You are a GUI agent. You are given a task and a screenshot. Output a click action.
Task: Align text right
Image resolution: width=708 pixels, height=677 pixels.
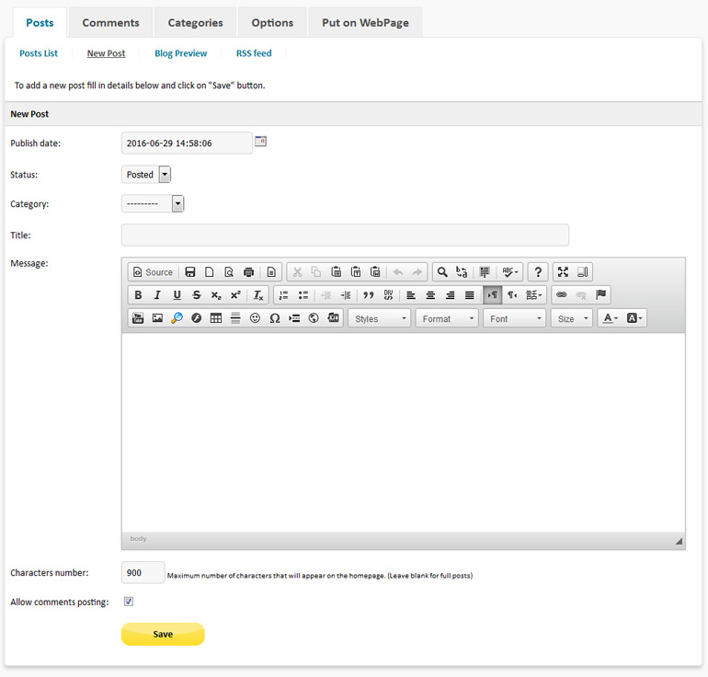coord(450,295)
